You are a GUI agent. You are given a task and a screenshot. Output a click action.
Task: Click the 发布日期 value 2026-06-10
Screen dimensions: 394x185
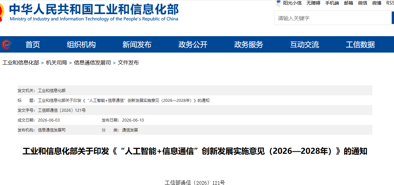(x=133, y=120)
